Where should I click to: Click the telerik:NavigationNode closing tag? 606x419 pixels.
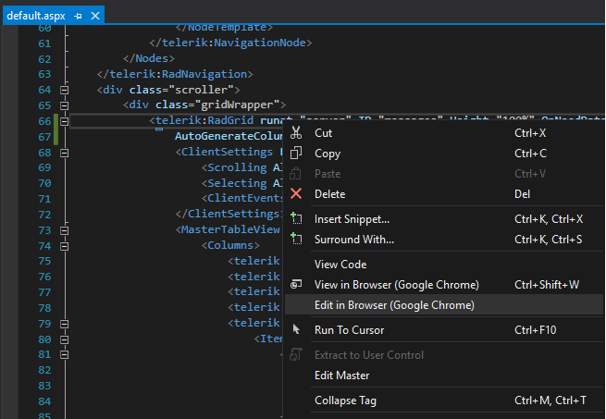click(230, 43)
